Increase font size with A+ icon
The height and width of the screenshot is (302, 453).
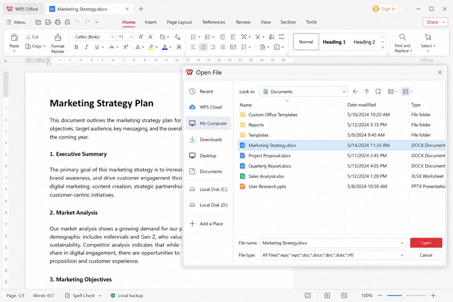pyautogui.click(x=141, y=37)
